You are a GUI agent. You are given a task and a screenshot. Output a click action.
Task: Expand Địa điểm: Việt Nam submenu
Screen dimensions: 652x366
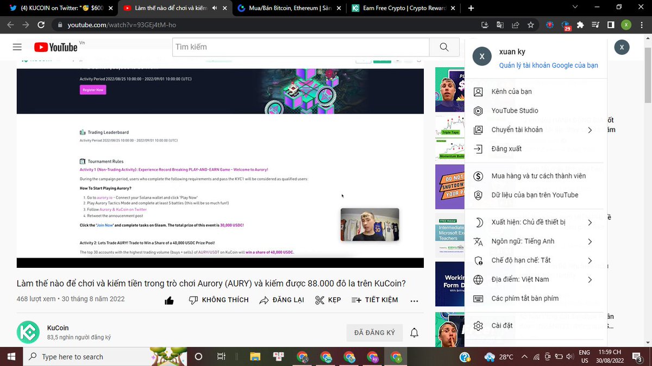[590, 279]
